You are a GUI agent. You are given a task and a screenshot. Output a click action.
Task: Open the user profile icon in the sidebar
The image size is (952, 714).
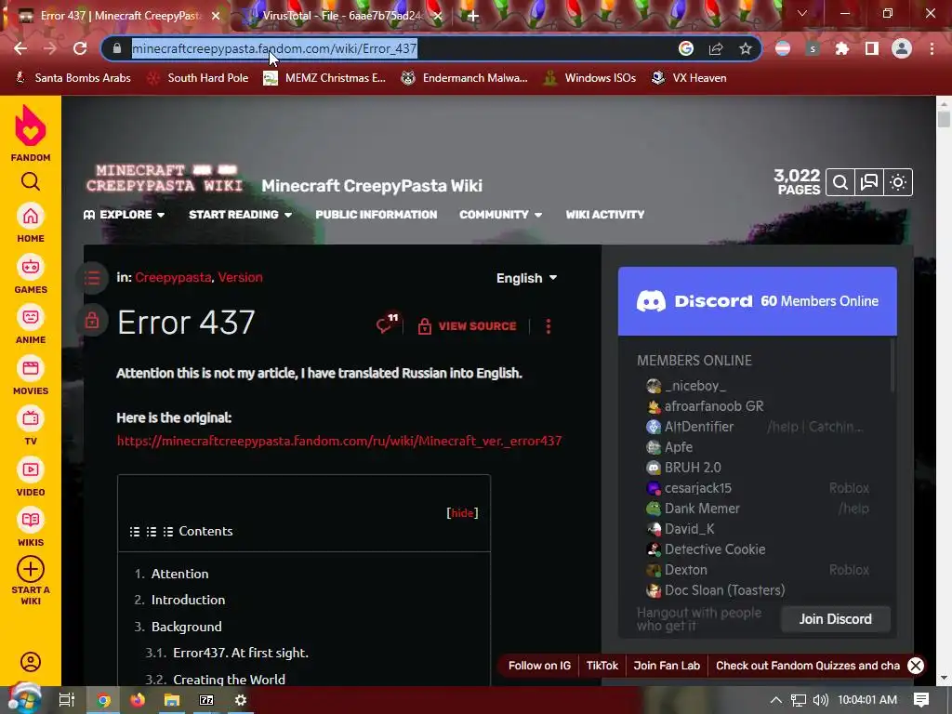31,662
